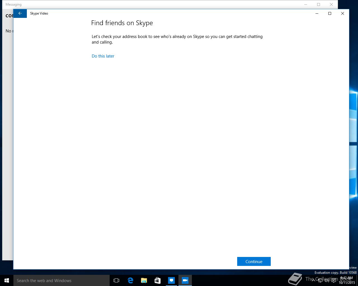
Task: Close the Skype Video window
Action: 343,13
